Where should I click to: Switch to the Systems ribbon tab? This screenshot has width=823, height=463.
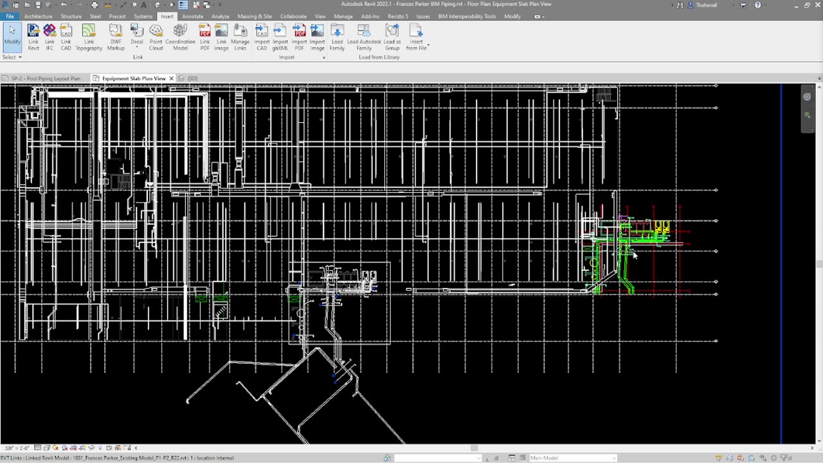[x=143, y=16]
